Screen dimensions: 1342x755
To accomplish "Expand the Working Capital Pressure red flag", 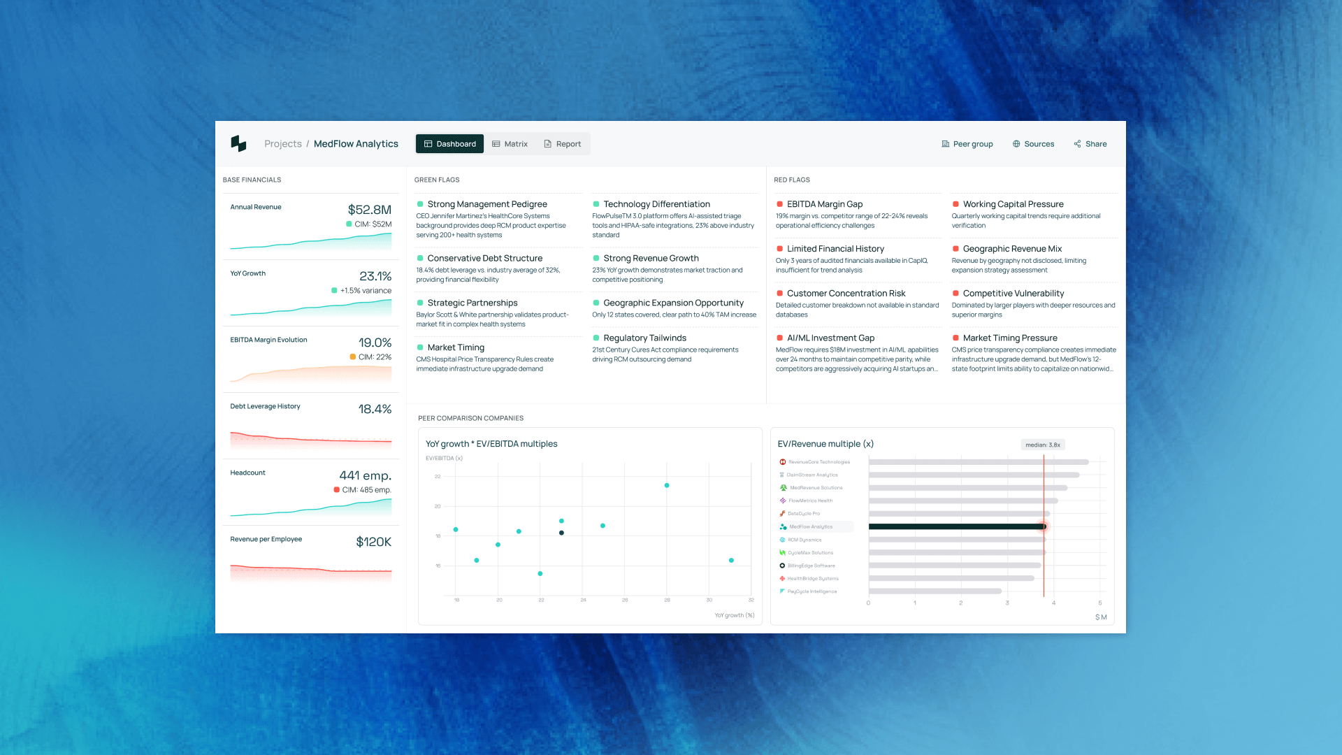I will coord(1013,203).
